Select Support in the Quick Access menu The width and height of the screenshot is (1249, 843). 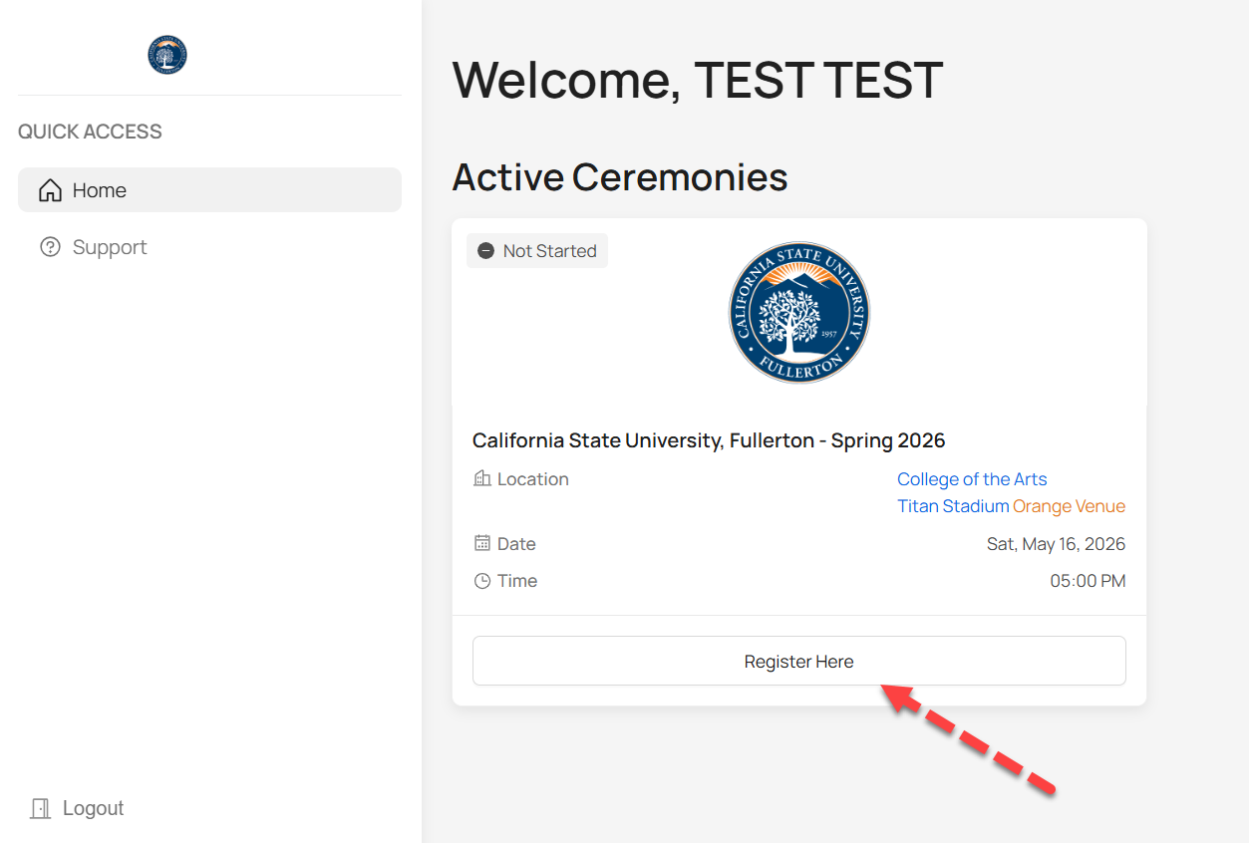pyautogui.click(x=110, y=246)
